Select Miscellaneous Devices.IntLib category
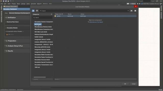 (x=43, y=27)
